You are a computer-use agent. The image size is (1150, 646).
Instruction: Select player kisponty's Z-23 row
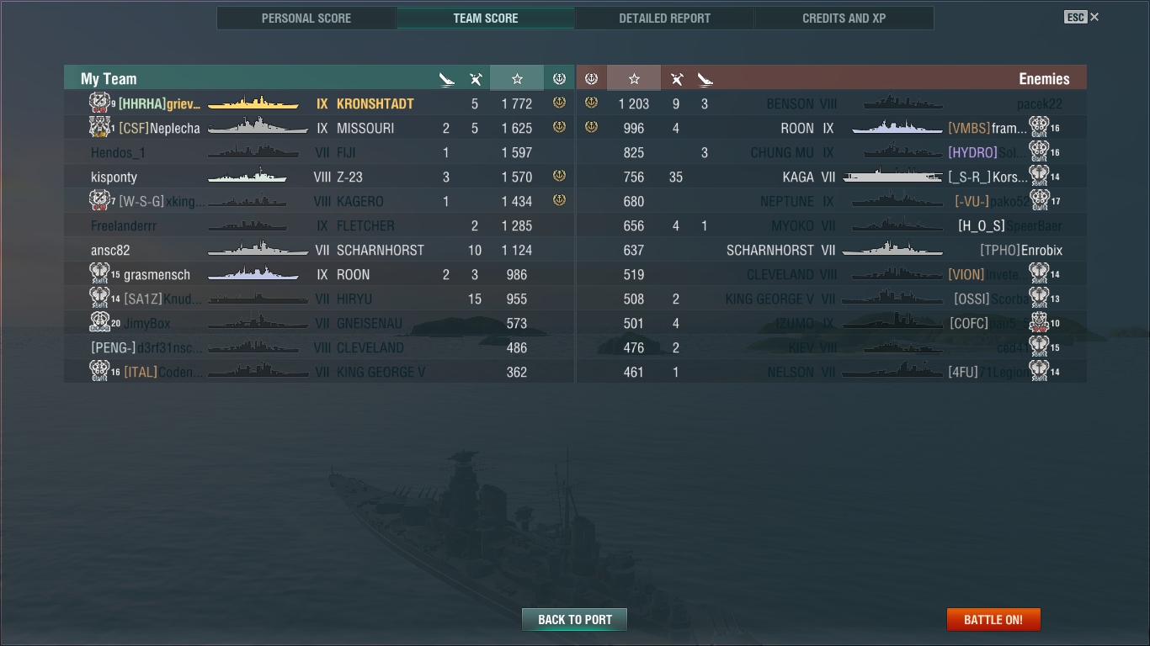[x=319, y=177]
